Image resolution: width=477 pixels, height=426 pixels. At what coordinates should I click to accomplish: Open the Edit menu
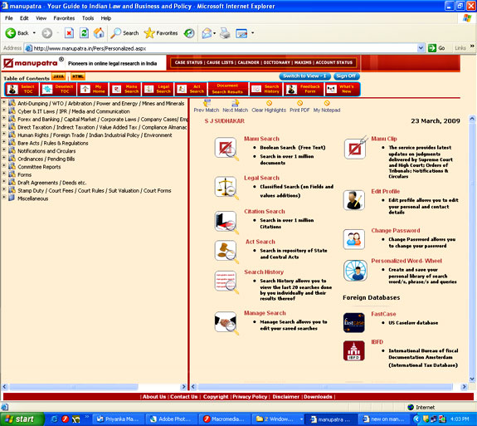[24, 18]
